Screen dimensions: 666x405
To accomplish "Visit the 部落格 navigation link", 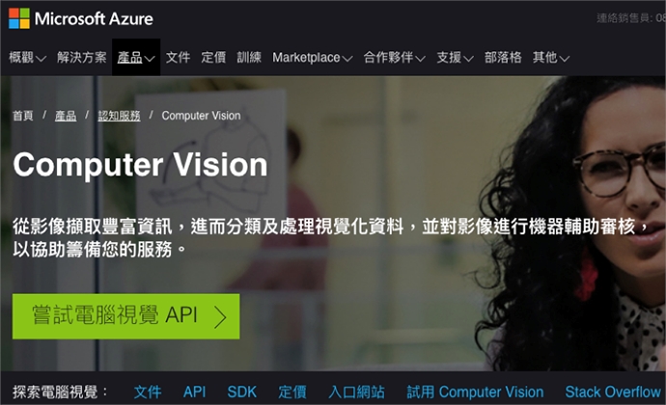I will [503, 57].
